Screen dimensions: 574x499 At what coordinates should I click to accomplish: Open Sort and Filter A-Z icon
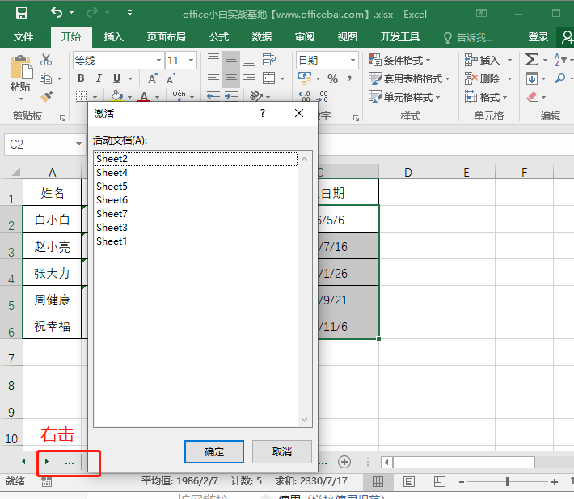(559, 60)
